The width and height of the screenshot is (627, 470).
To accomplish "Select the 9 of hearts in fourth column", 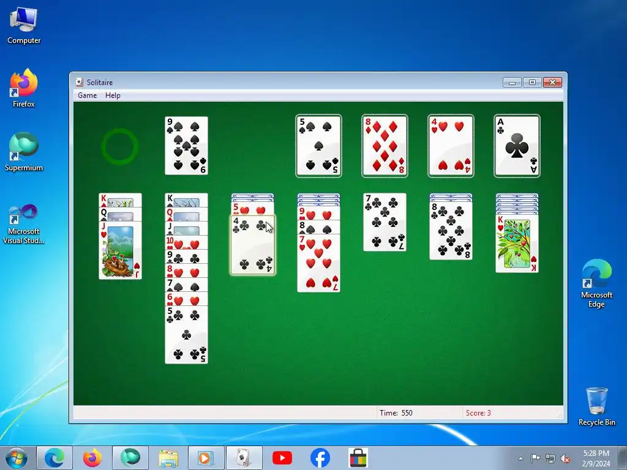I will (318, 213).
